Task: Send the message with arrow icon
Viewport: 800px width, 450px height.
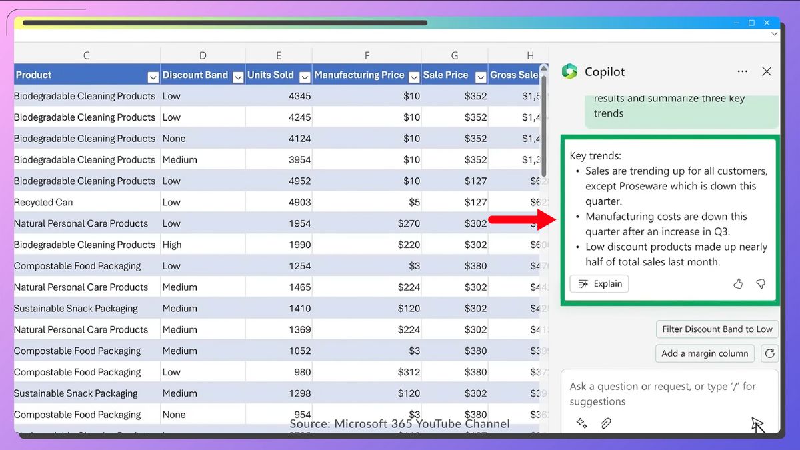Action: pyautogui.click(x=757, y=424)
